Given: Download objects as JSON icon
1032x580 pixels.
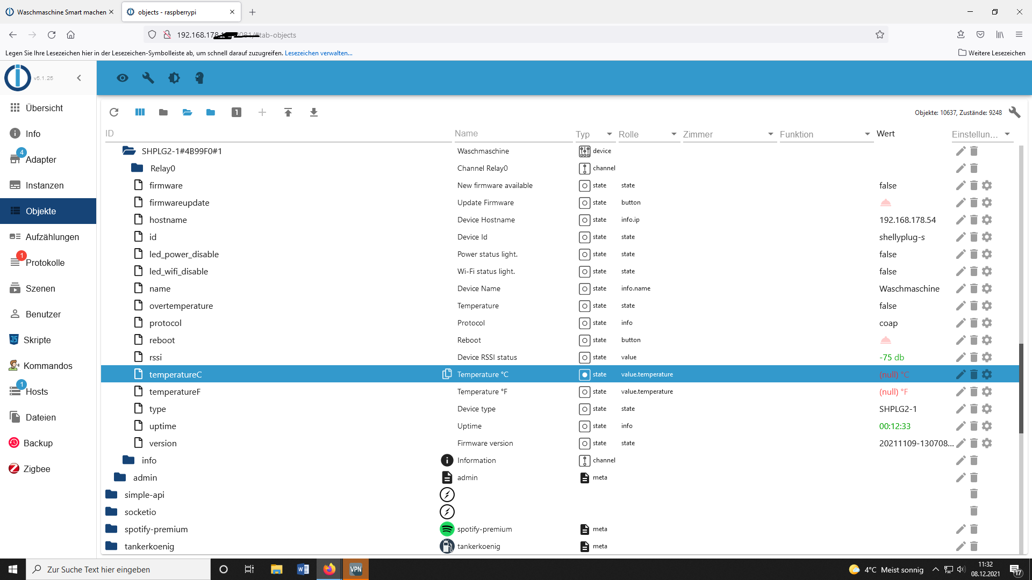Looking at the screenshot, I should (x=314, y=112).
